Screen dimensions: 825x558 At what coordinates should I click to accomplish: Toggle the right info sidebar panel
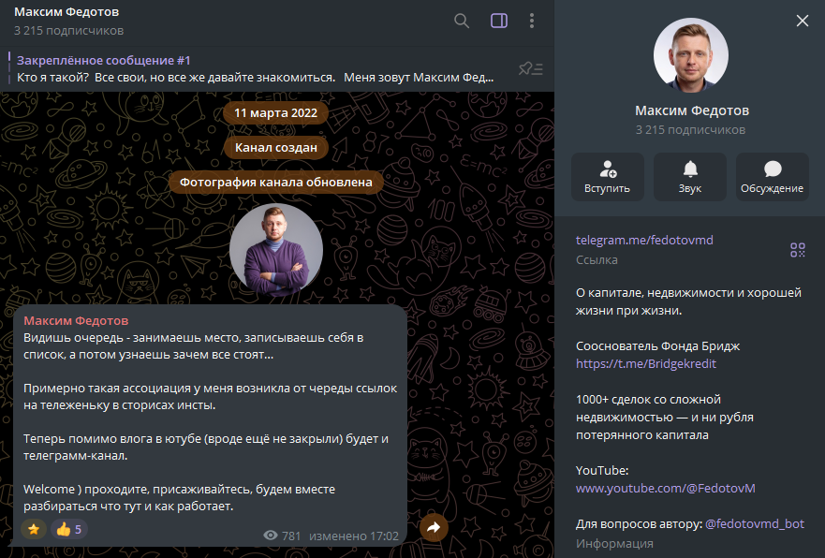pyautogui.click(x=499, y=21)
